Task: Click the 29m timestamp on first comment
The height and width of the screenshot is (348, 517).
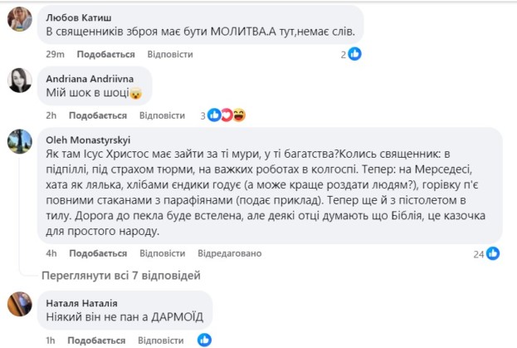Action: pos(55,54)
